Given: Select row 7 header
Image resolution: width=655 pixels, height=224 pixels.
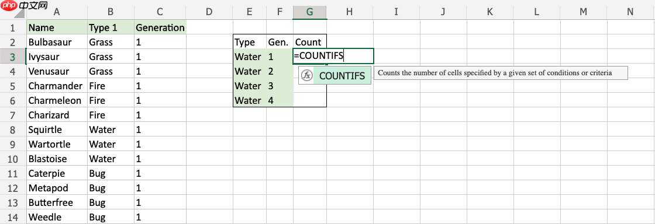Looking at the screenshot, I should click(13, 115).
